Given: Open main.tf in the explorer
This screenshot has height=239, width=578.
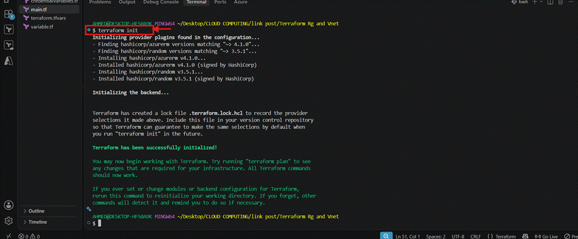Looking at the screenshot, I should click(49, 9).
